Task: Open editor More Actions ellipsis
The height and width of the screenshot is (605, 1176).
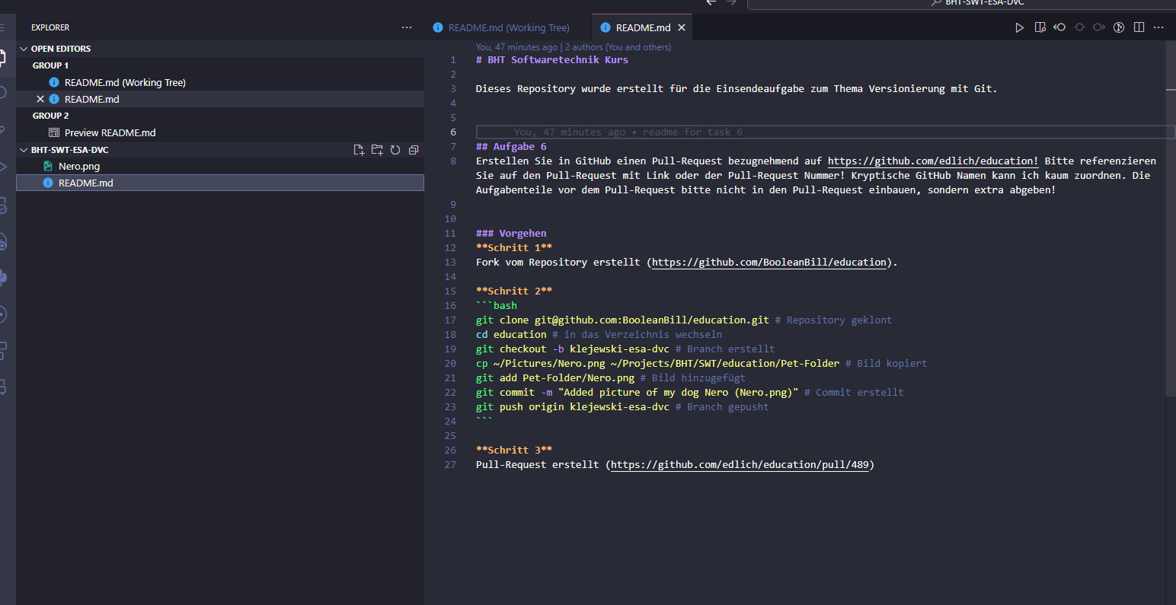Action: (1158, 27)
